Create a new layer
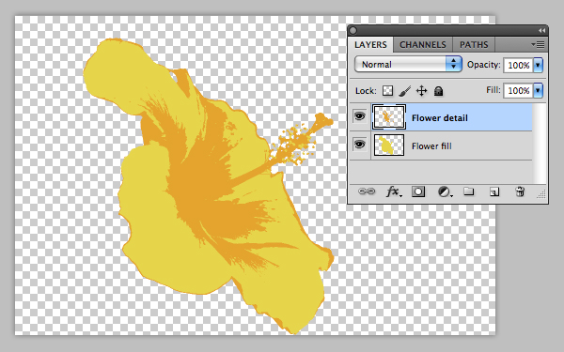Image resolution: width=564 pixels, height=352 pixels. (494, 192)
